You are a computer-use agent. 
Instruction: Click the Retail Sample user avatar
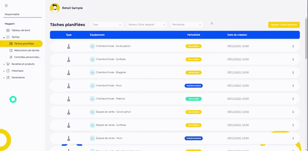click(55, 8)
